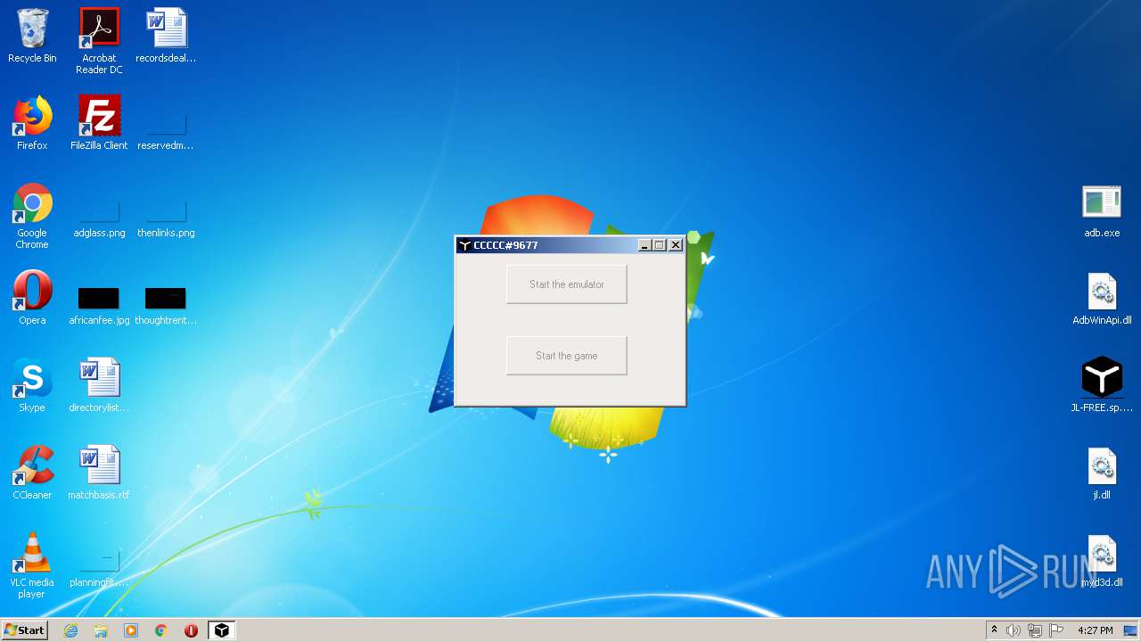Select Google Chrome desktop shortcut
The width and height of the screenshot is (1141, 642).
pos(32,217)
